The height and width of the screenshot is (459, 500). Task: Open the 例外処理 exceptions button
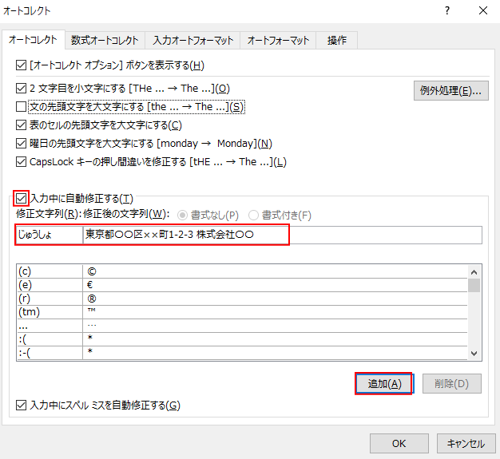click(451, 90)
